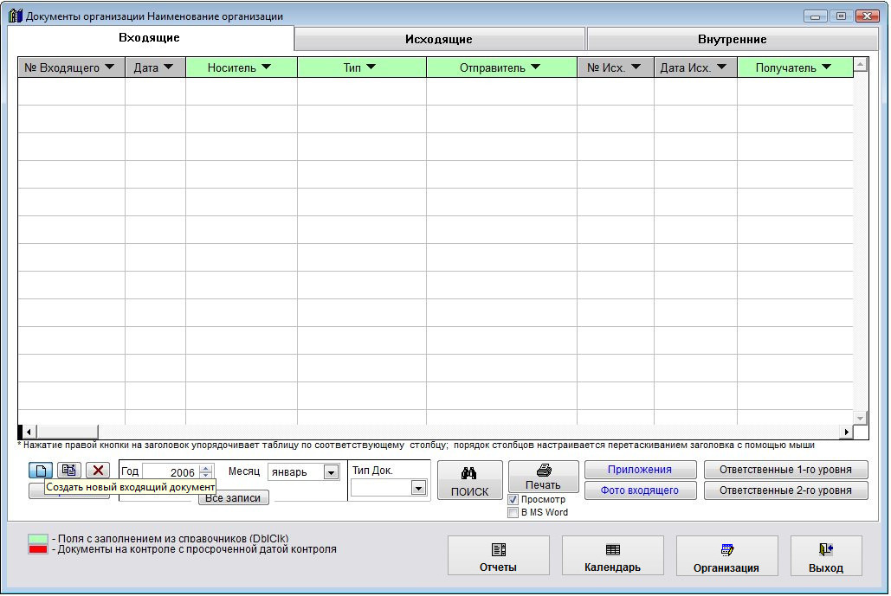
Task: Click vertical scrollbar up arrow
Action: coord(861,65)
